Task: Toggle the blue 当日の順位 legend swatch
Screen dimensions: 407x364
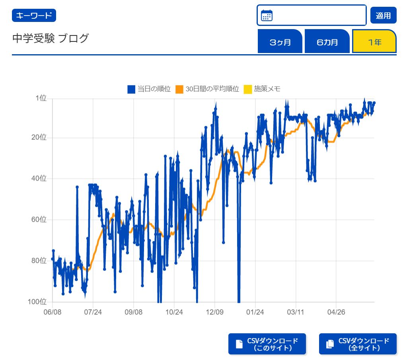Action: [x=131, y=89]
